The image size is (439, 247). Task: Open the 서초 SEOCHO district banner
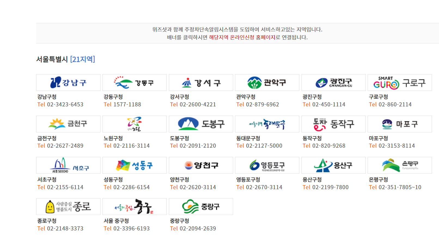68,165
